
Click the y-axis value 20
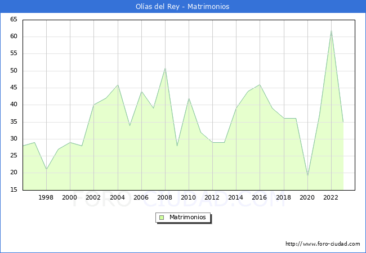14,173
